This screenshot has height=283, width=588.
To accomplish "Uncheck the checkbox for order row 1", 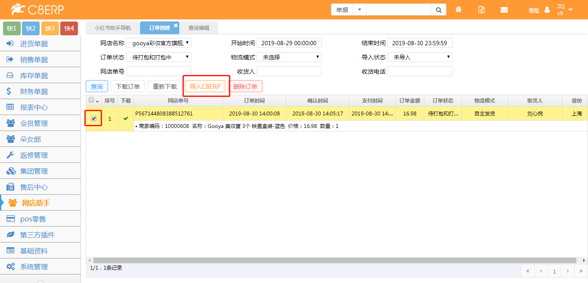I will pyautogui.click(x=94, y=118).
